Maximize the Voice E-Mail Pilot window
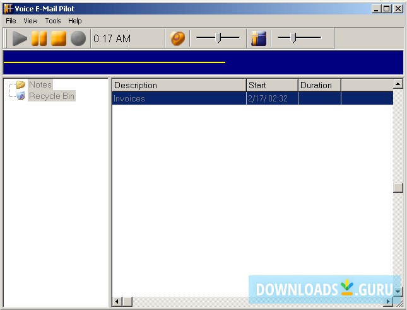 [x=387, y=9]
